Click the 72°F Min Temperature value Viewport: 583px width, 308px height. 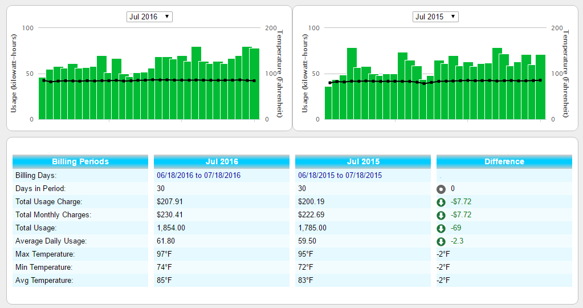(305, 267)
